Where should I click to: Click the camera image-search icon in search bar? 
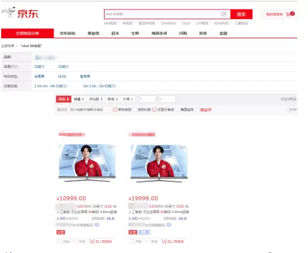tap(223, 14)
